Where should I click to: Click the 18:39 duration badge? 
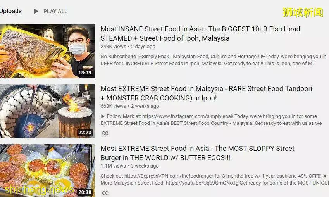tap(85, 73)
